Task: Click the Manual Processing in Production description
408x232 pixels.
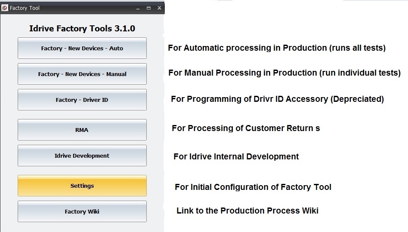Action: (x=284, y=73)
